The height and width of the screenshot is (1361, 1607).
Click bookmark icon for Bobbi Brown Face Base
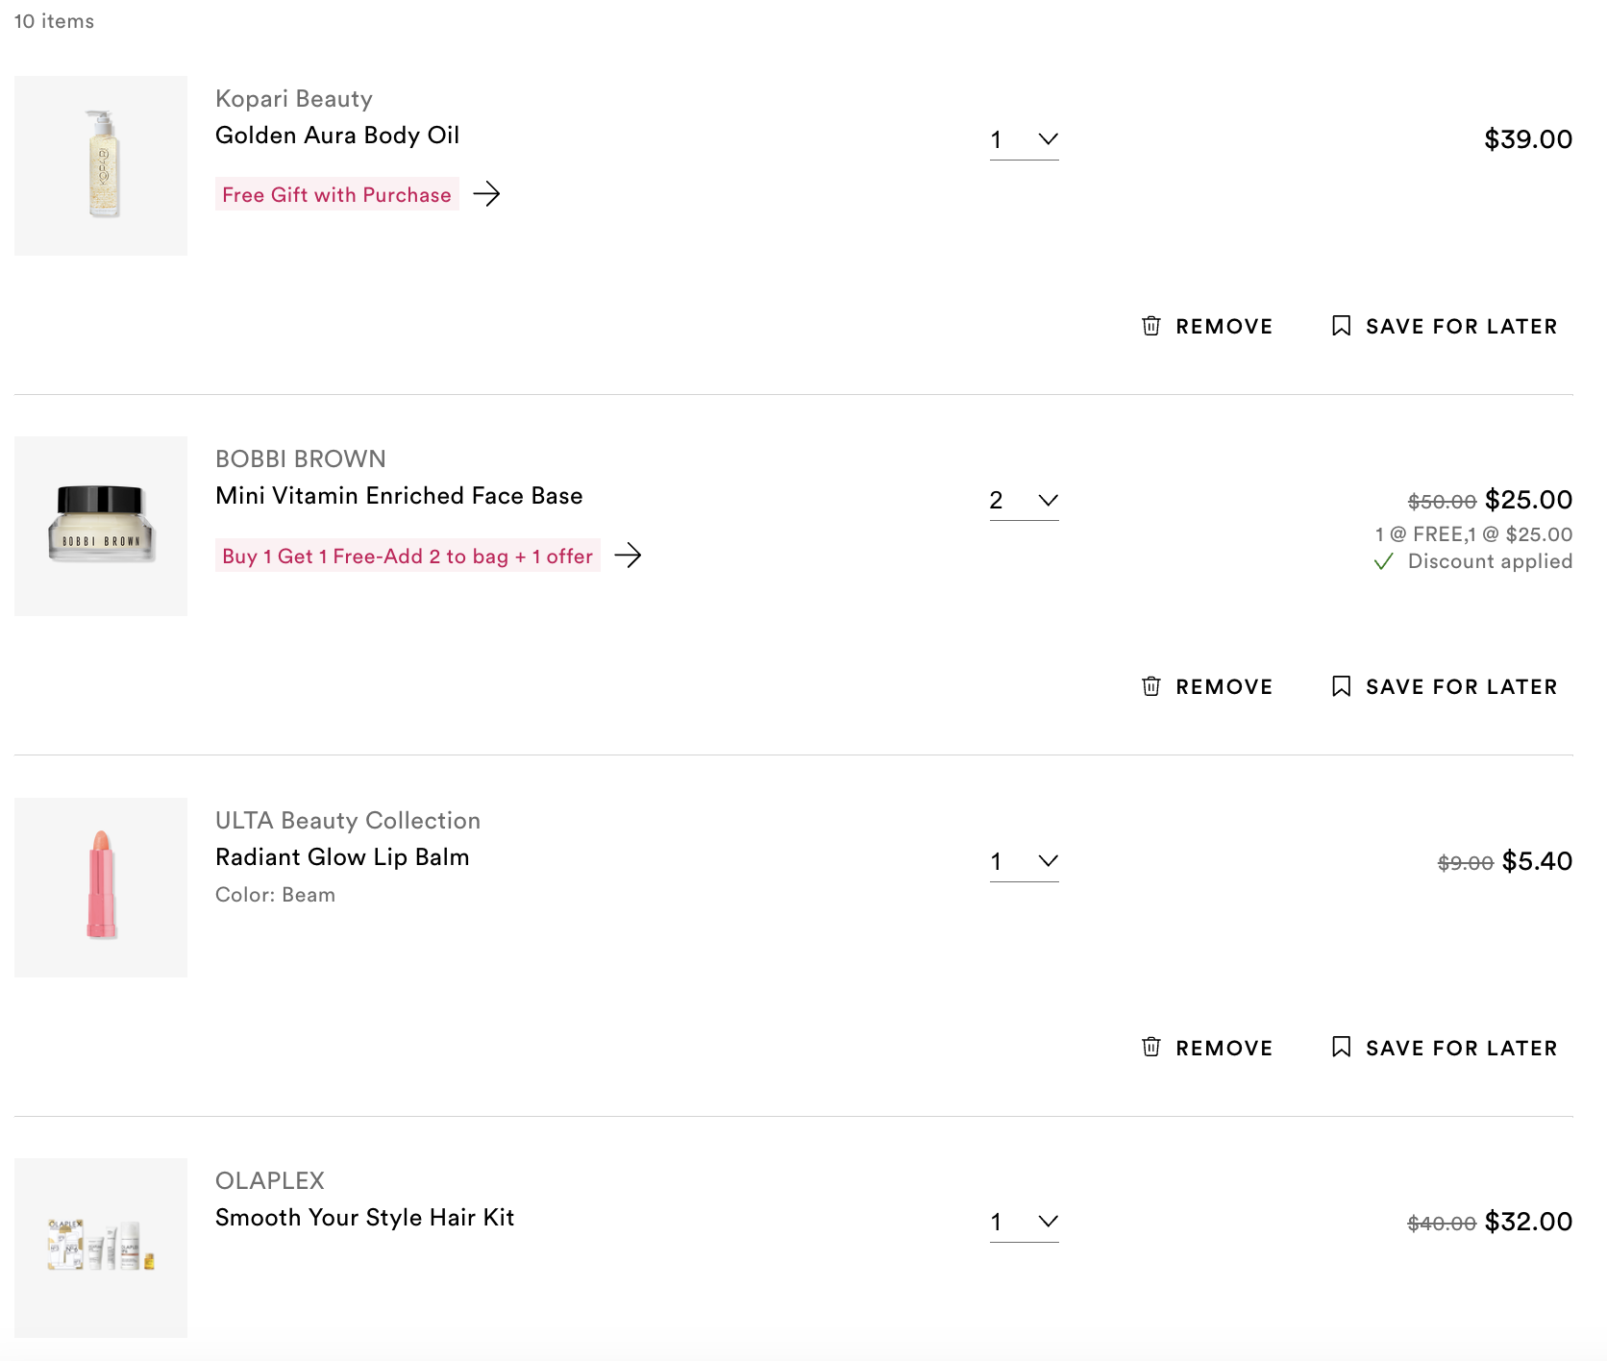(1341, 686)
